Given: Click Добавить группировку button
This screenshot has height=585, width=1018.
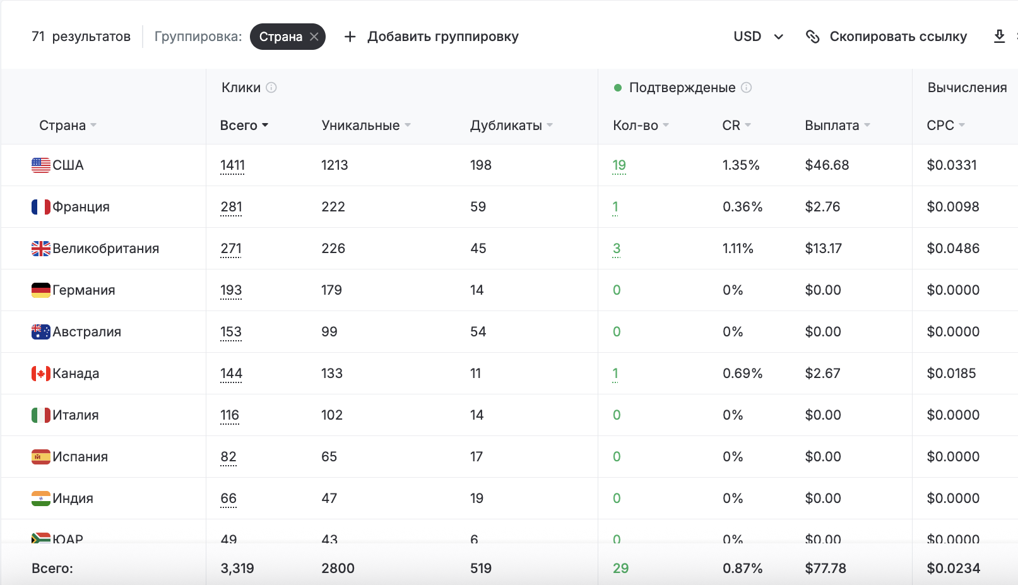Looking at the screenshot, I should click(x=442, y=37).
